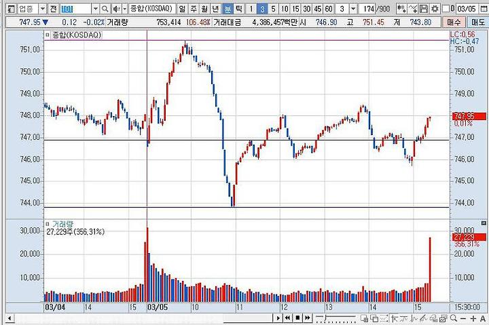Image resolution: width=489 pixels, height=325 pixels.
Task: Select the 월 (monthly) period tab
Action: (204, 9)
